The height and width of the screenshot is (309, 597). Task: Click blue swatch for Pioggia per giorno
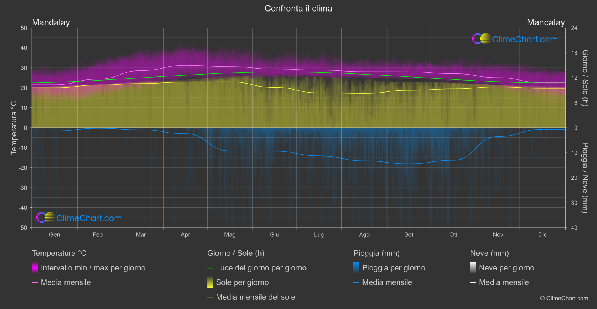[356, 267]
